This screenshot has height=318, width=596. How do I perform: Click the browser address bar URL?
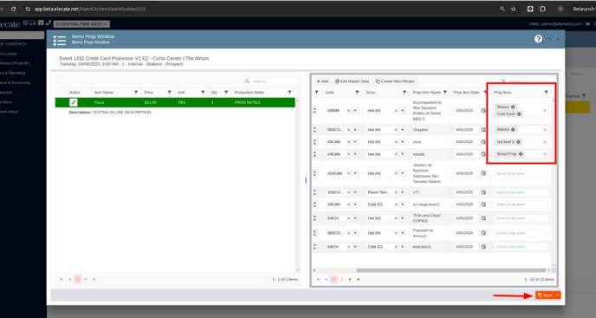[90, 9]
